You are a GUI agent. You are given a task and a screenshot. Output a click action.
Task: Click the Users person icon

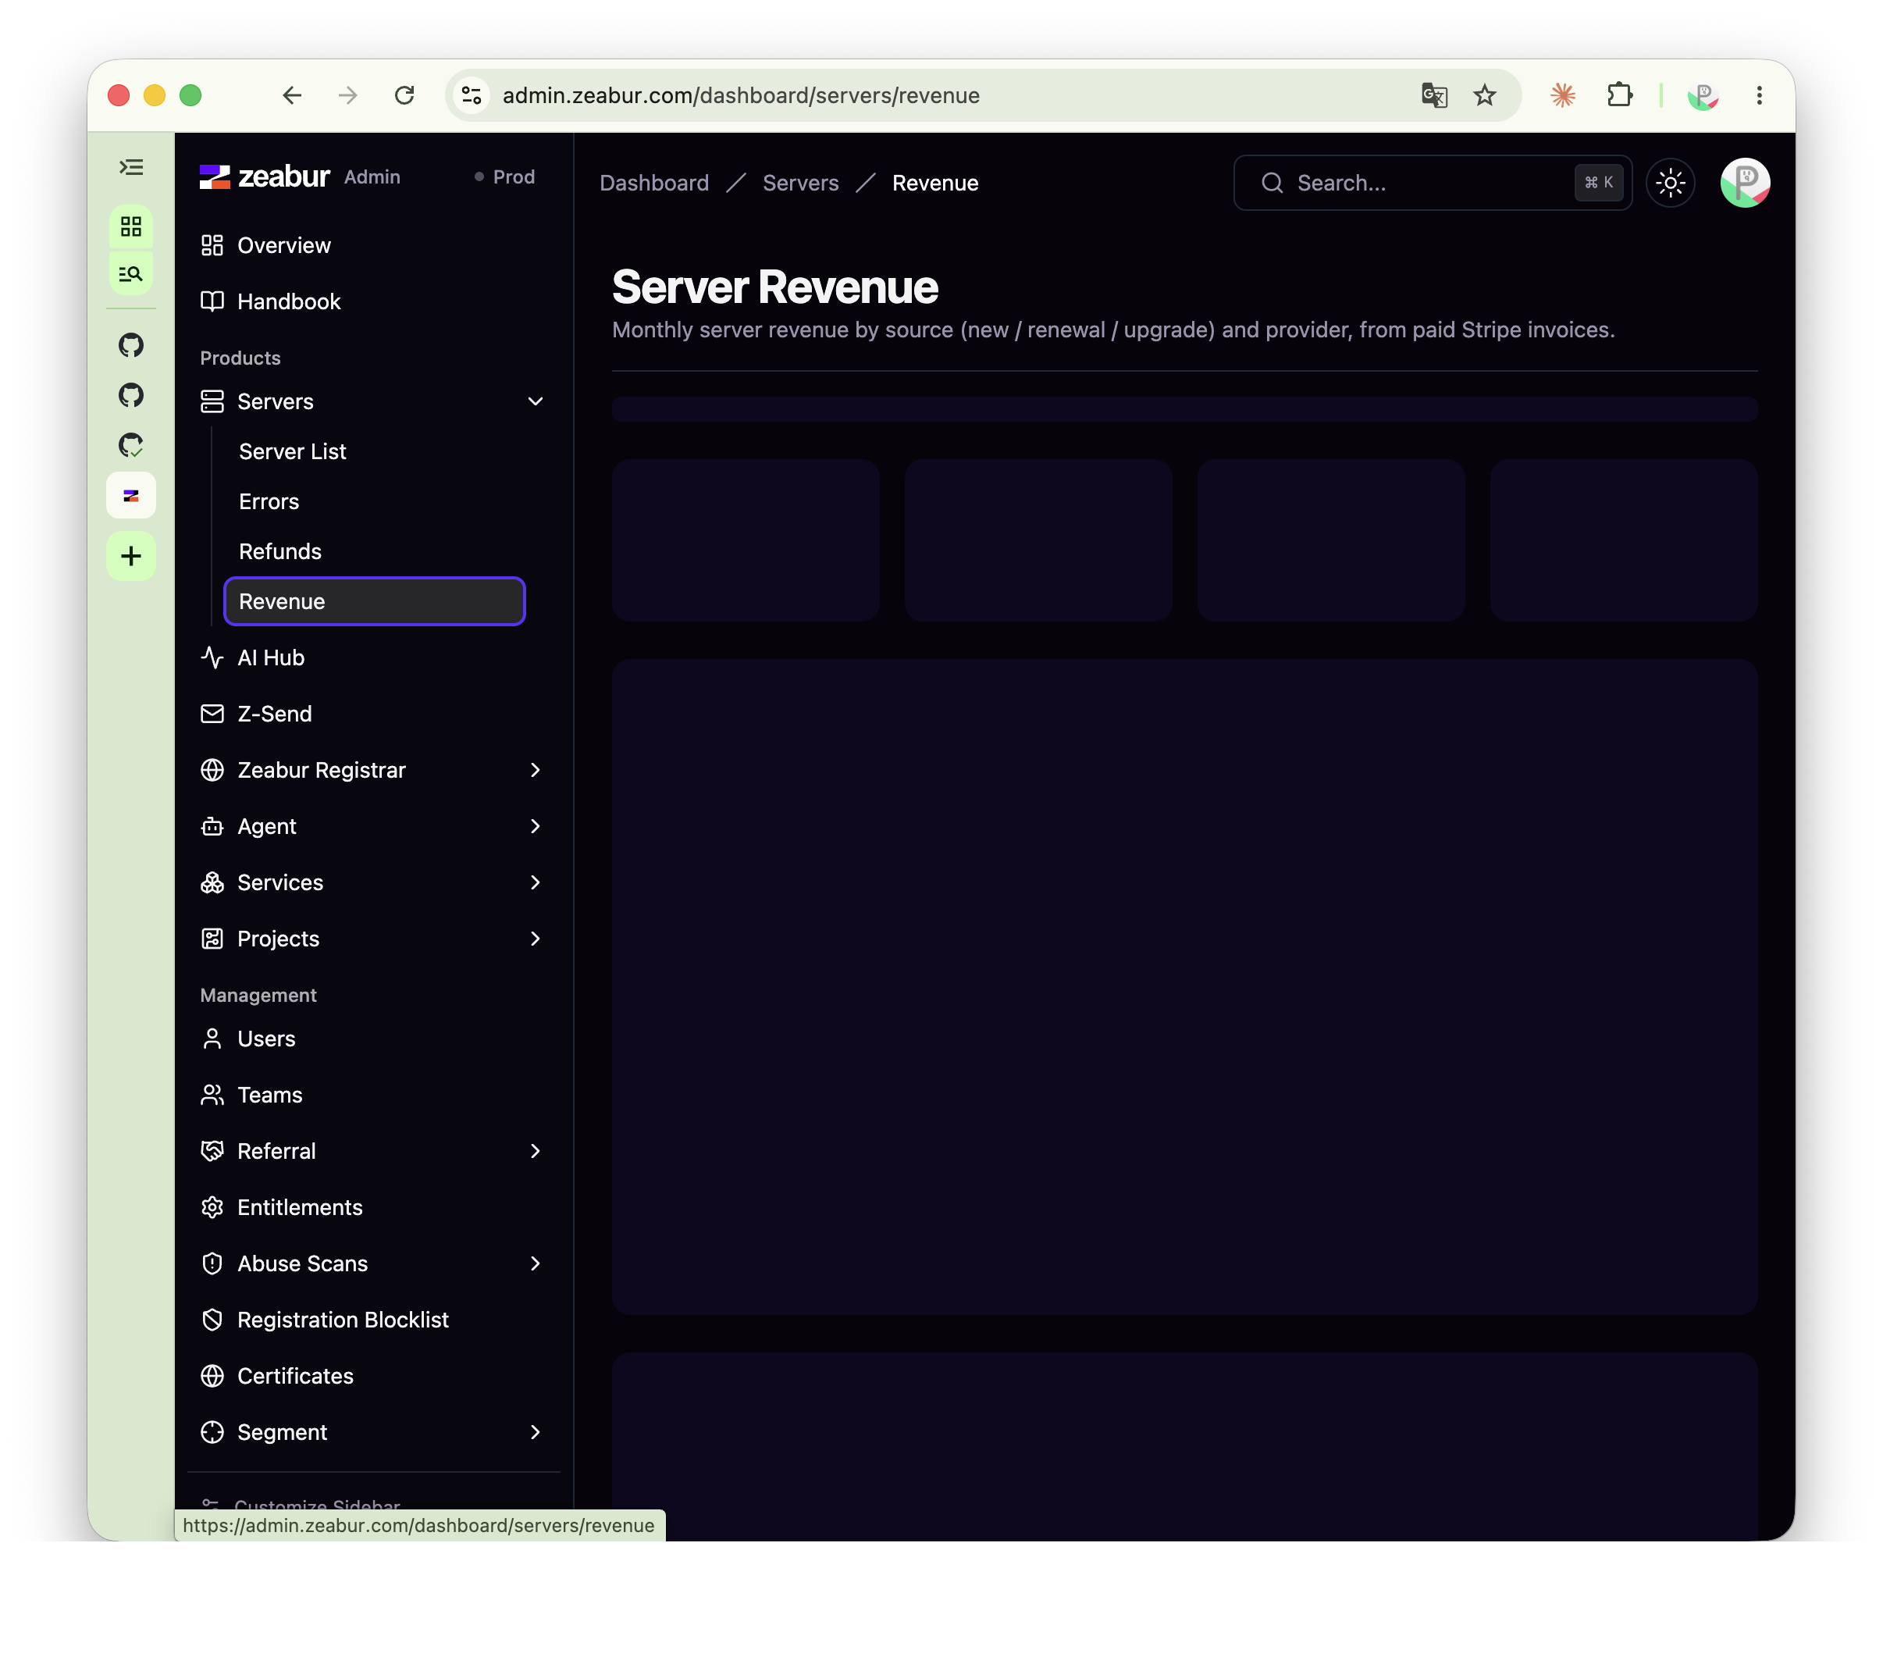point(212,1039)
